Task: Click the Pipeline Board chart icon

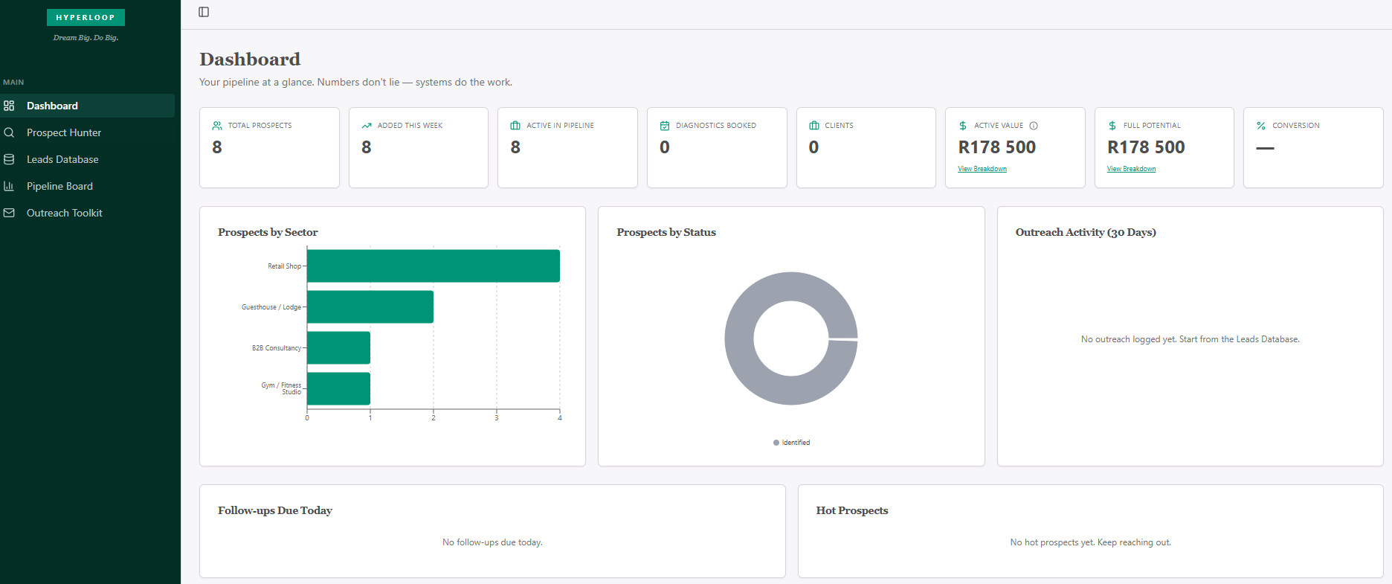Action: 9,186
